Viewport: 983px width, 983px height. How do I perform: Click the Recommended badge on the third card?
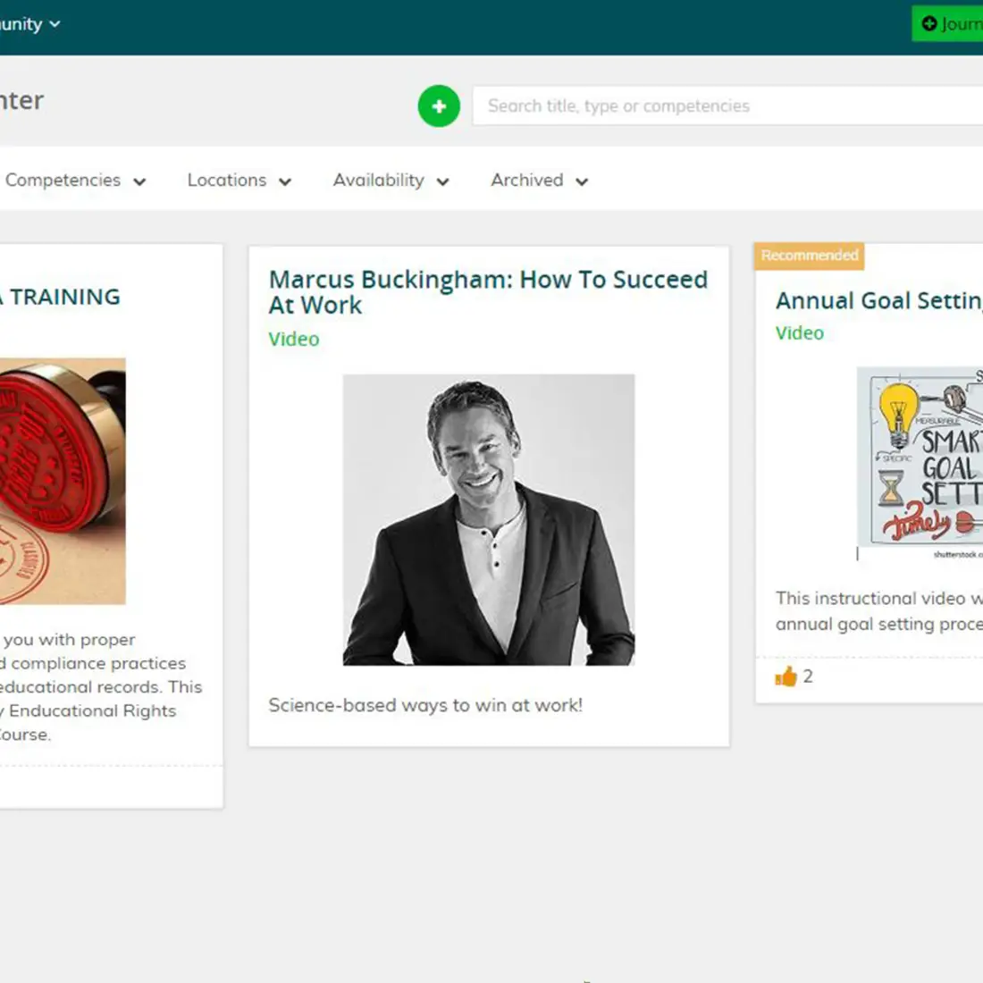pyautogui.click(x=808, y=256)
